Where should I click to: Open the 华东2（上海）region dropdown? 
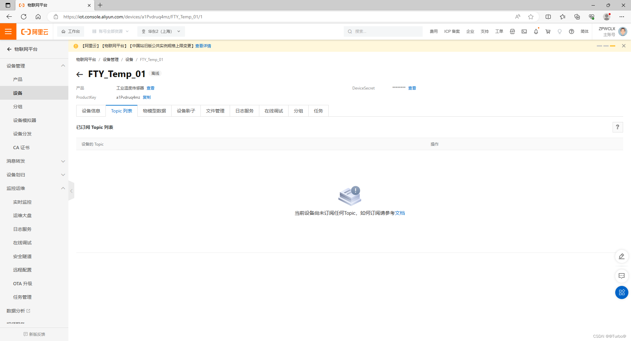[161, 31]
